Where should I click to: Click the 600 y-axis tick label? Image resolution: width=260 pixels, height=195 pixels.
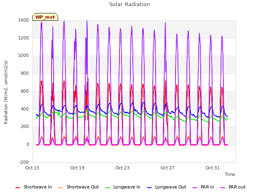point(25,91)
